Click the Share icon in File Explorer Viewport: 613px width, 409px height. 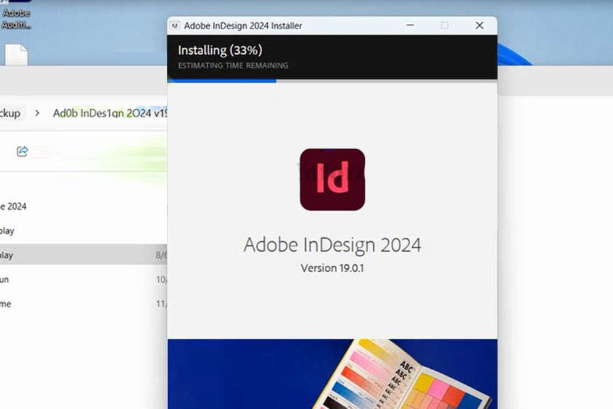click(22, 151)
